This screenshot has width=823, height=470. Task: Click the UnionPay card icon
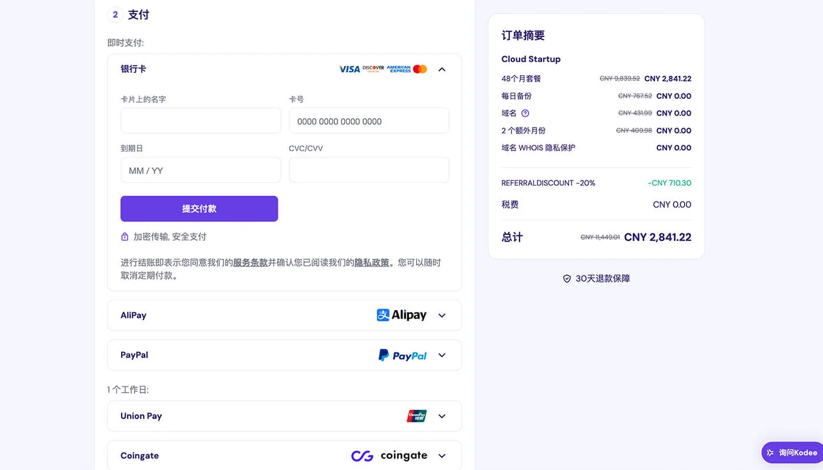[416, 415]
